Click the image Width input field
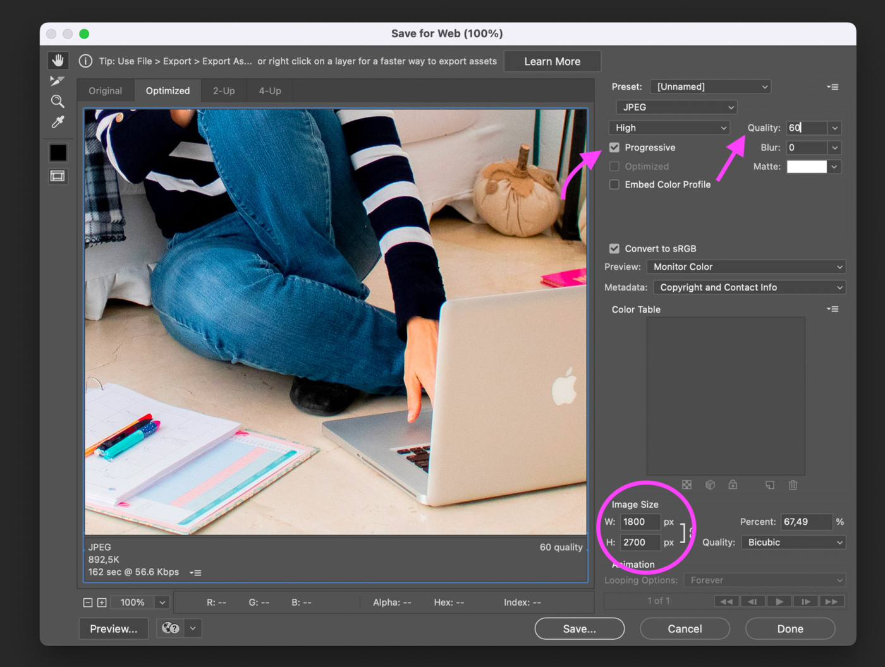The width and height of the screenshot is (885, 667). (x=639, y=522)
